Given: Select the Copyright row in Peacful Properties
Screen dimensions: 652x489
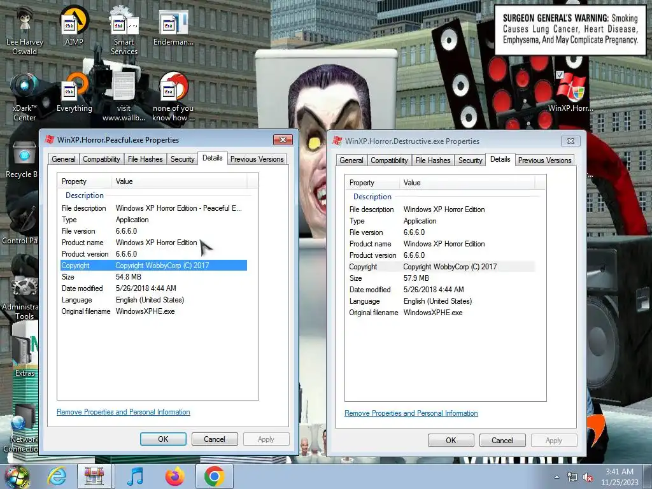Looking at the screenshot, I should (154, 266).
